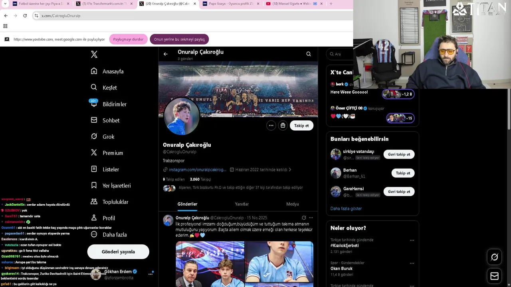Click Grok icon on the post

click(304, 218)
